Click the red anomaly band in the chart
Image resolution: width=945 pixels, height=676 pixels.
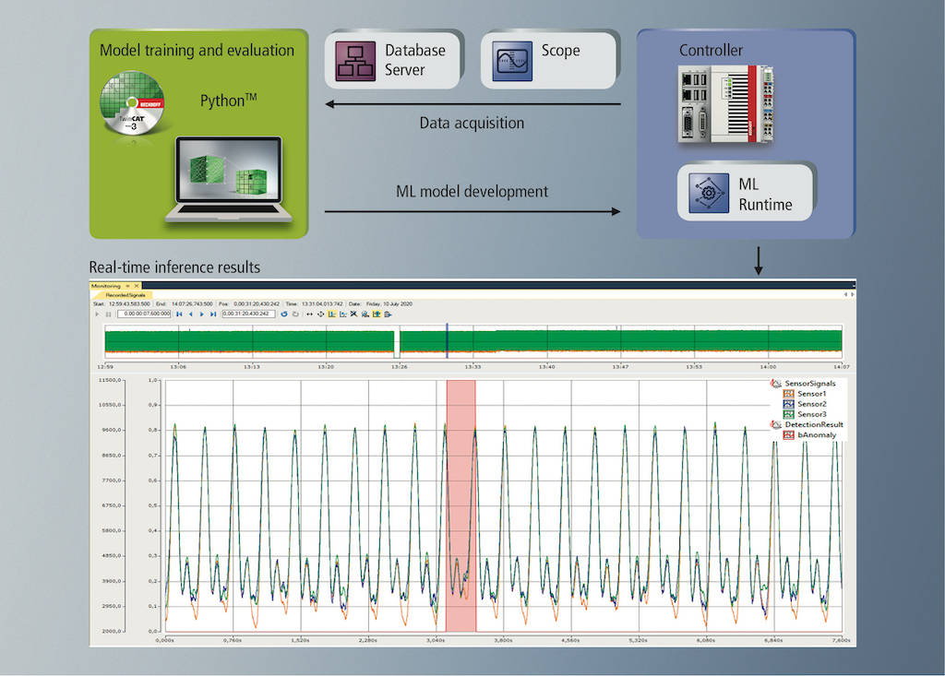pyautogui.click(x=461, y=506)
